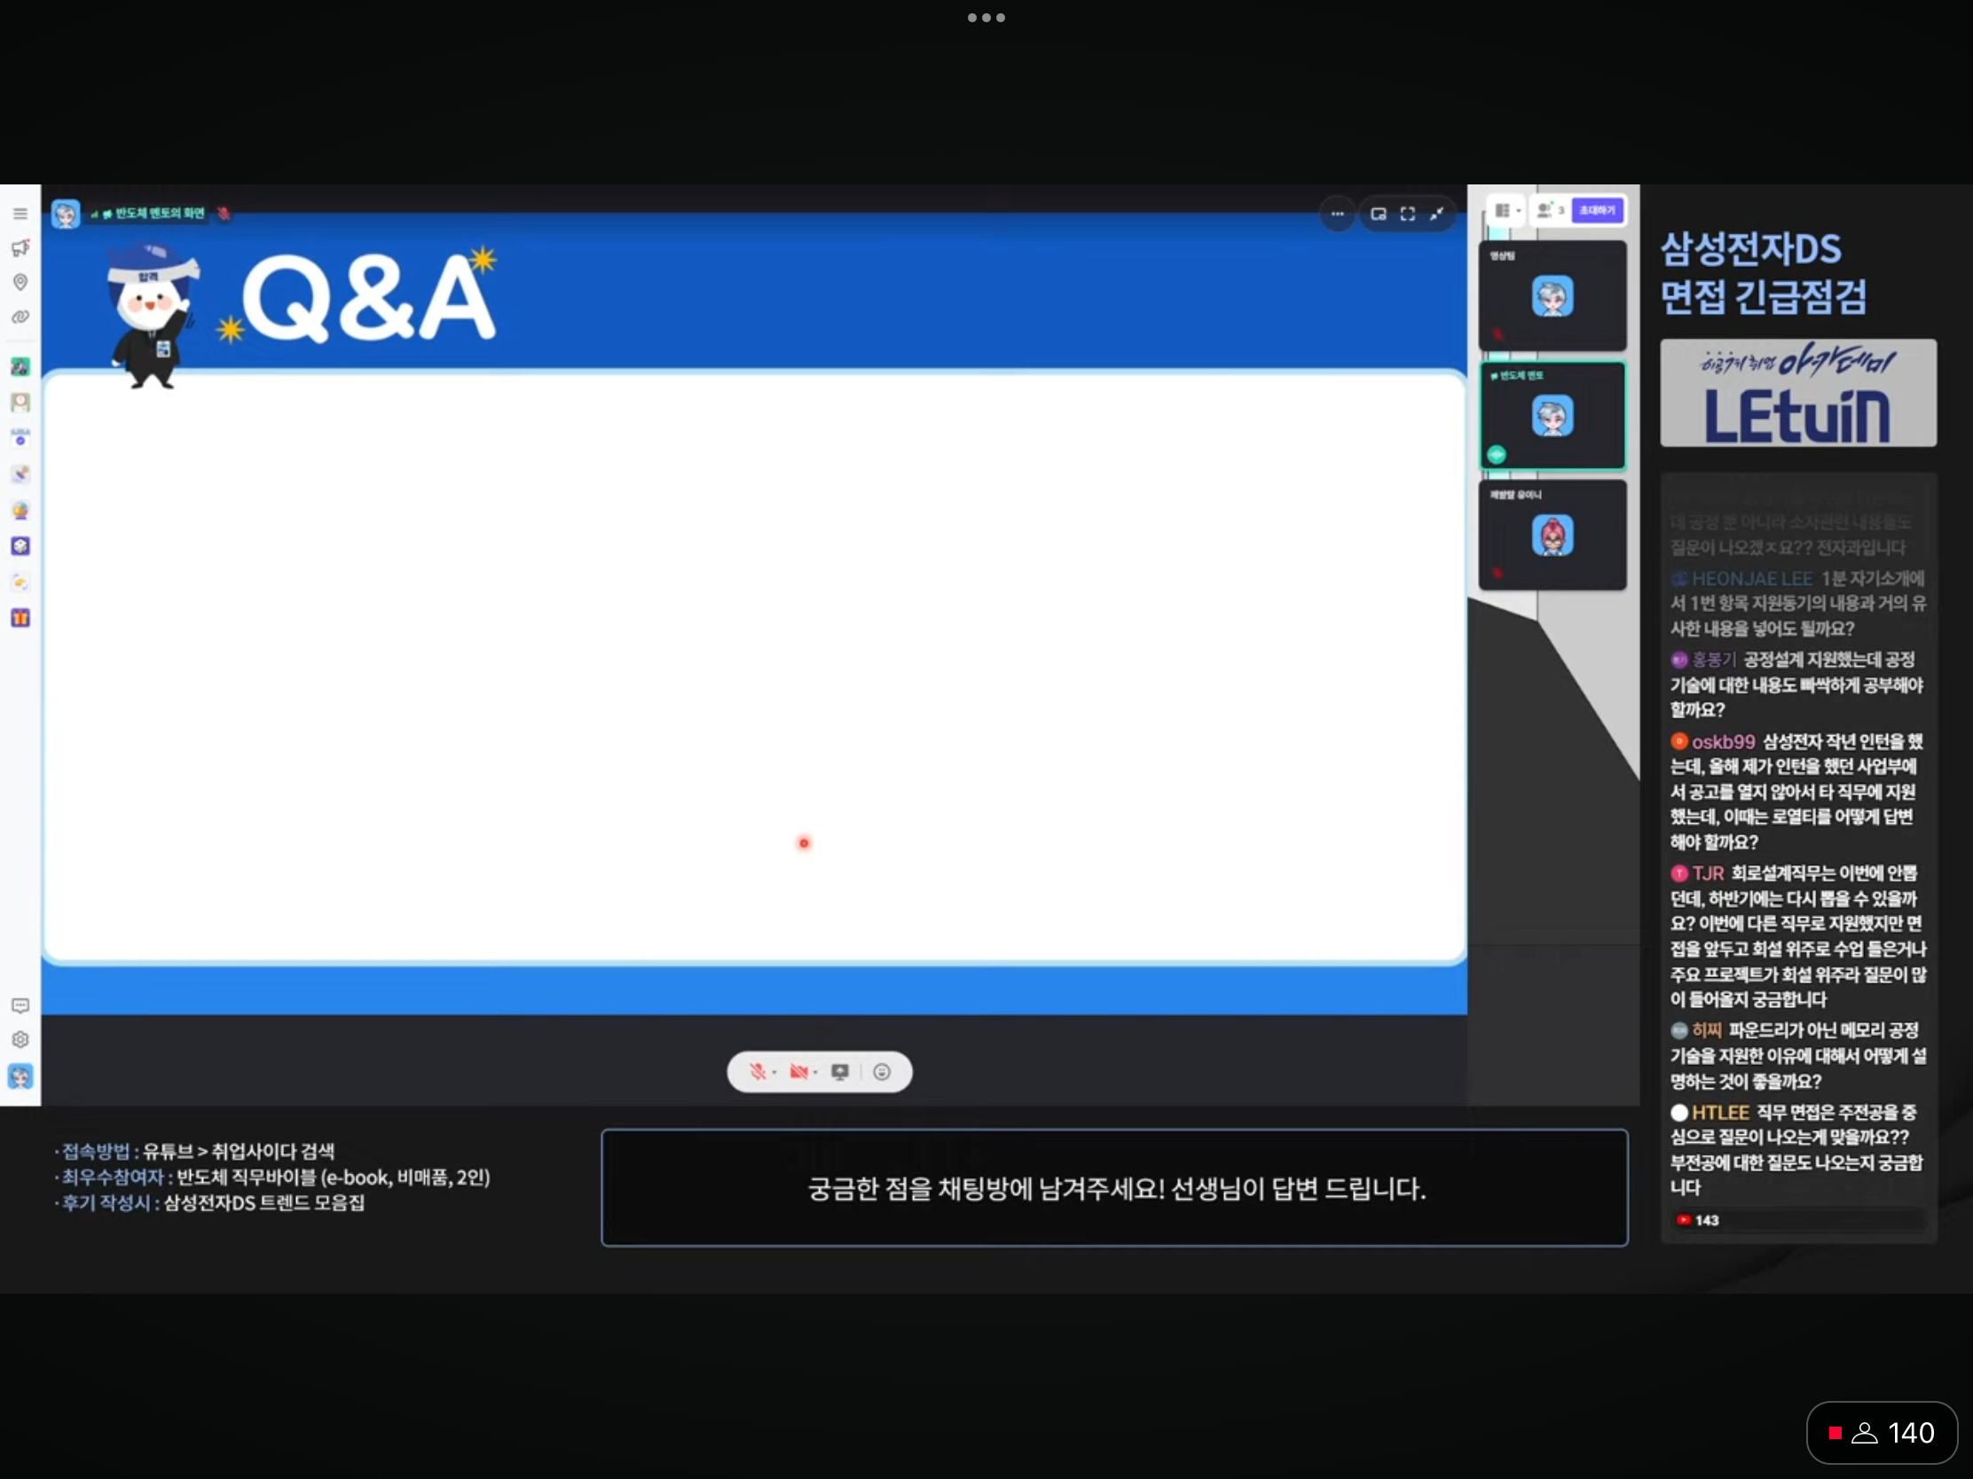Screen dimensions: 1973x1479
Task: Open the dice app in sidebar
Action: click(x=20, y=545)
